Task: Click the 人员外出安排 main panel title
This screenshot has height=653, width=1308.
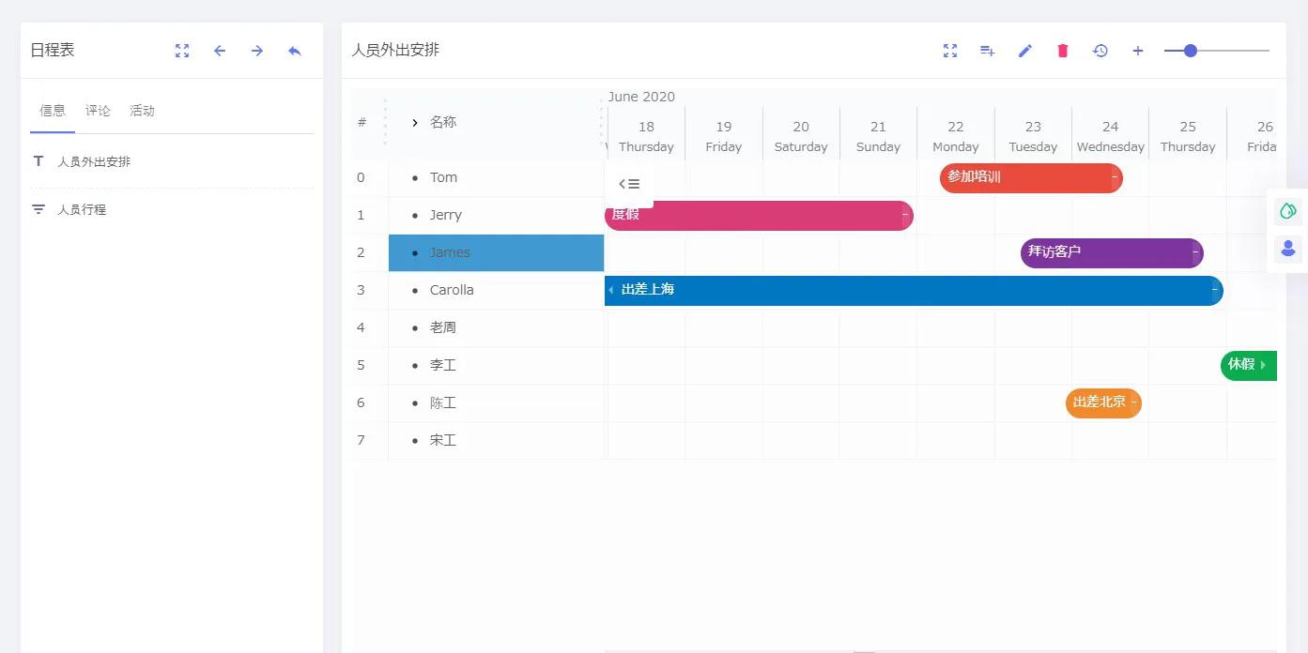Action: [395, 50]
